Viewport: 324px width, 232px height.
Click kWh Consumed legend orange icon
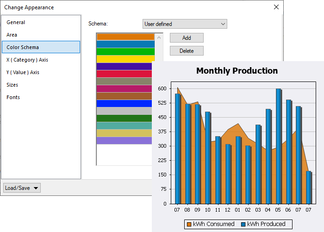tap(188, 224)
